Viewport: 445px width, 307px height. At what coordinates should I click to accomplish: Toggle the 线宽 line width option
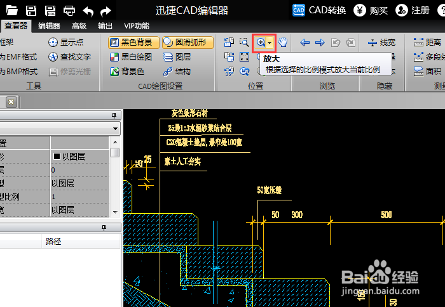tap(381, 42)
